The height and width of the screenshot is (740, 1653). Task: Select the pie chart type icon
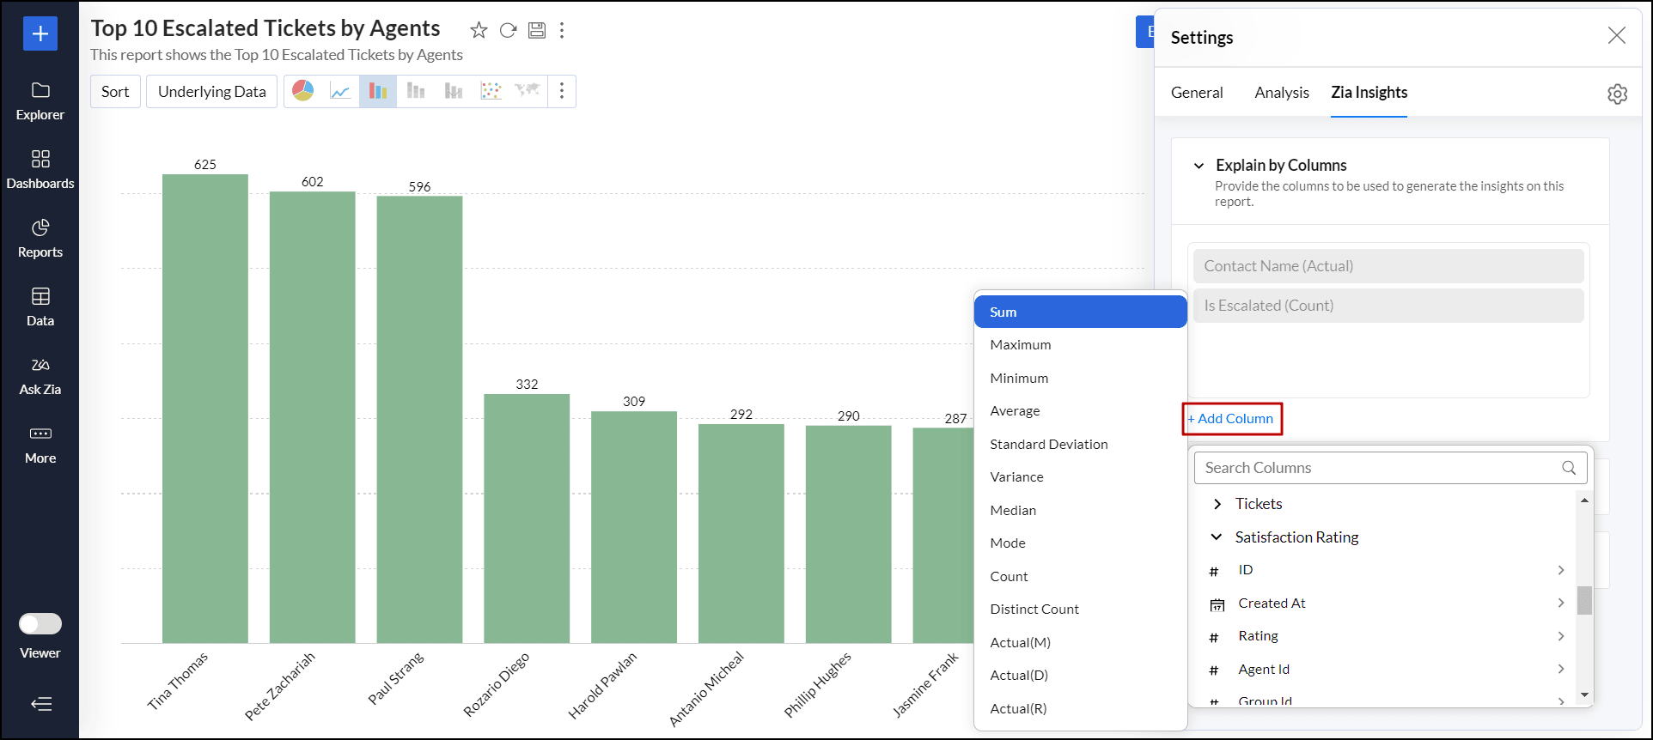point(303,91)
